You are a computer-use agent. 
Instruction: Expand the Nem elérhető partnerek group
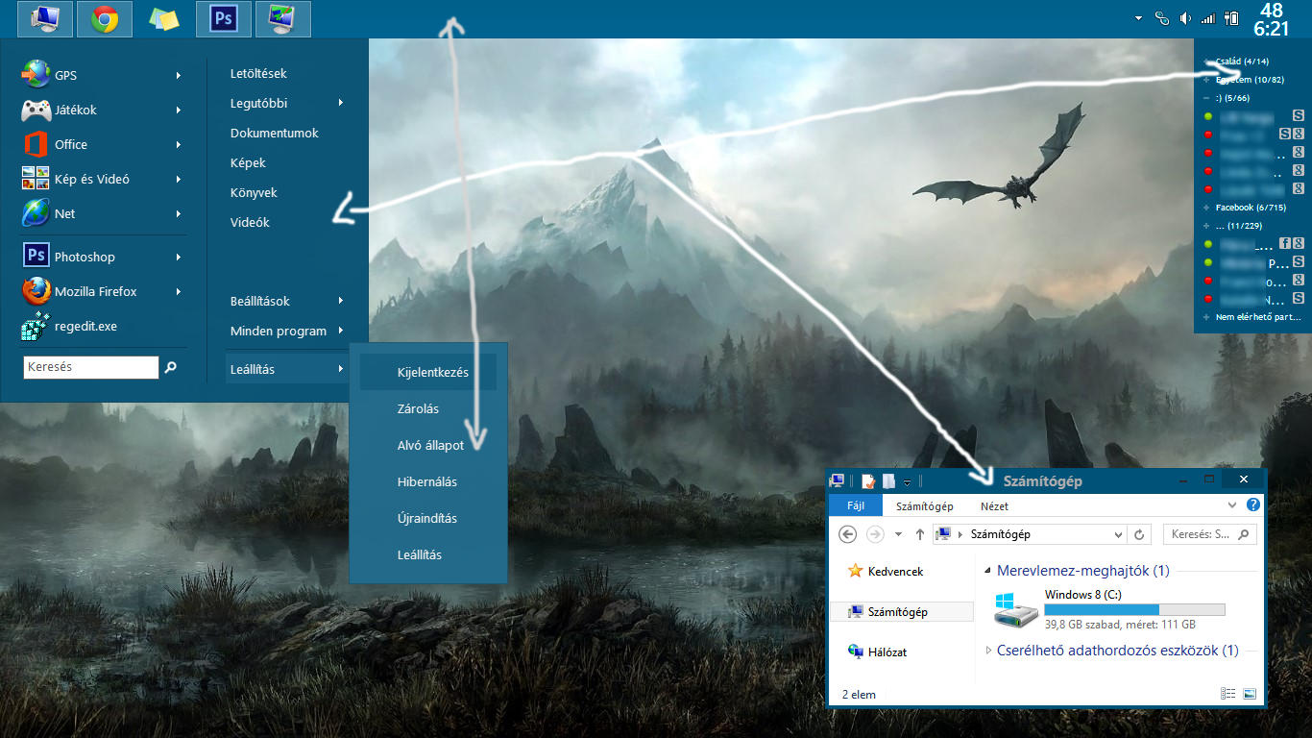(x=1206, y=316)
